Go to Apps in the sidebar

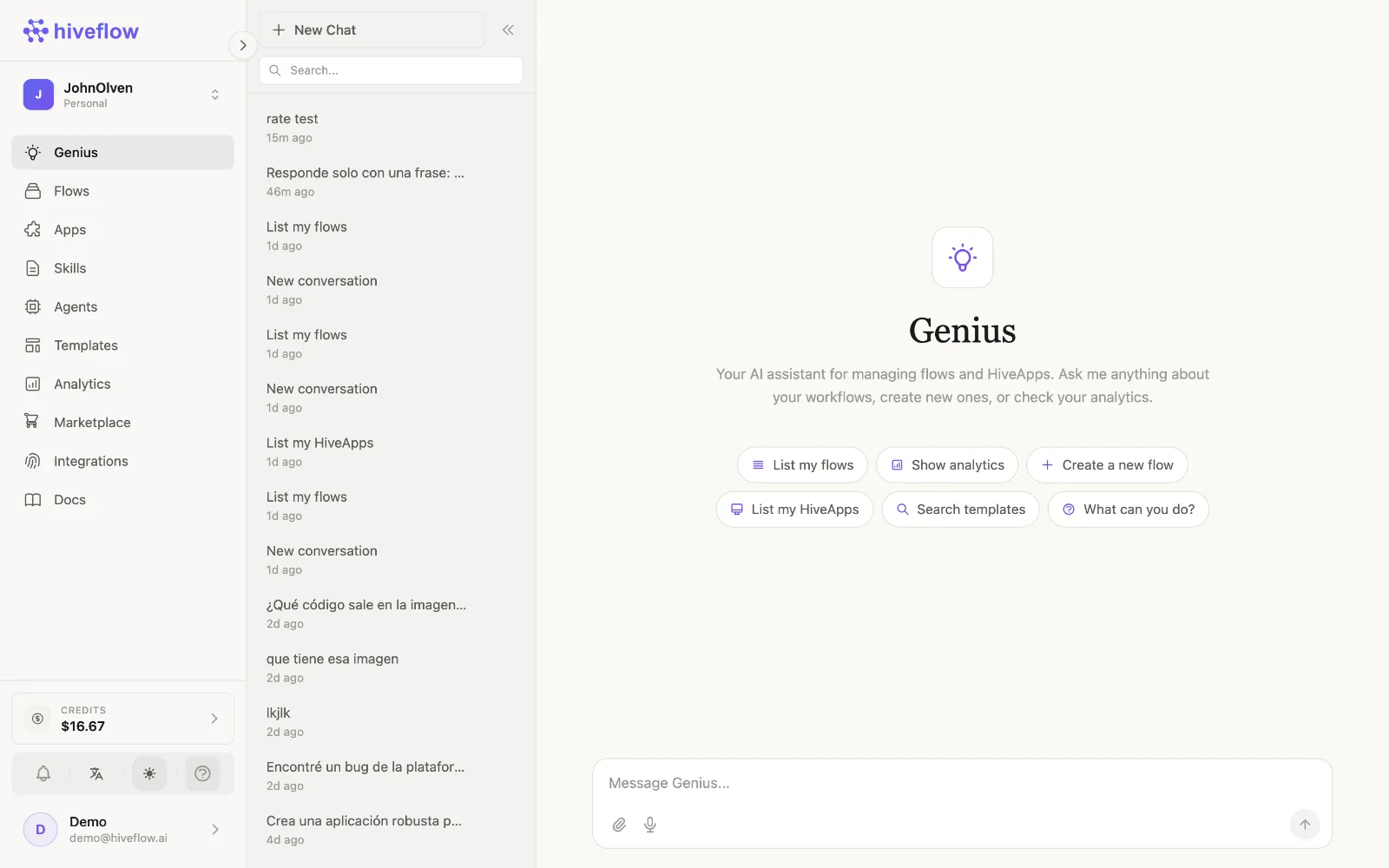pos(122,230)
